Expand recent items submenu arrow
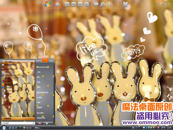This screenshot has width=173, height=130. click(x=53, y=93)
